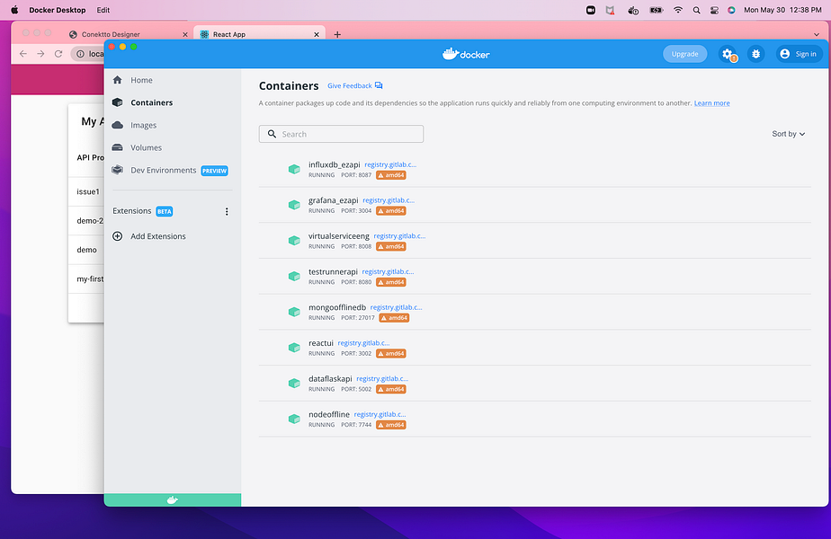
Task: Open nodeoffline registry image link
Action: click(380, 414)
